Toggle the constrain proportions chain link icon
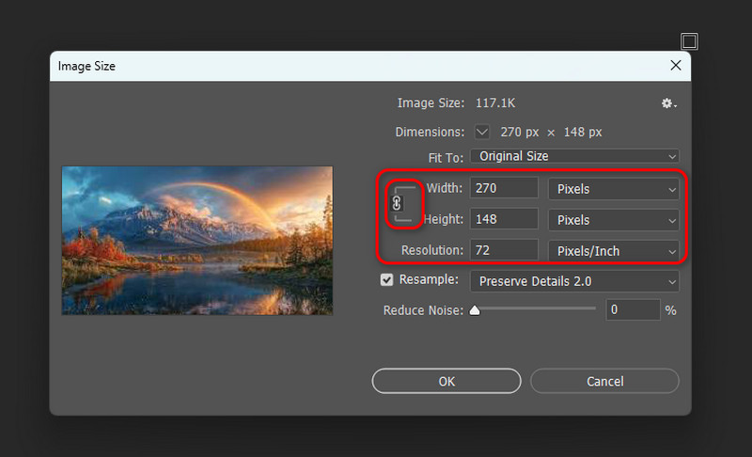Screen dimensions: 752x457 pos(397,203)
